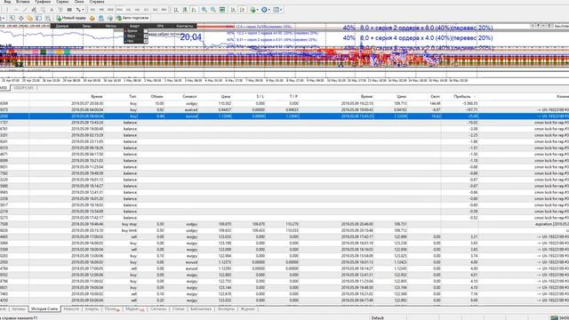Toggle chart shift
The height and width of the screenshot is (320, 569).
pos(242,10)
